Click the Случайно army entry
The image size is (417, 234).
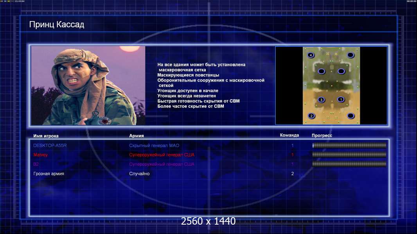pos(139,174)
